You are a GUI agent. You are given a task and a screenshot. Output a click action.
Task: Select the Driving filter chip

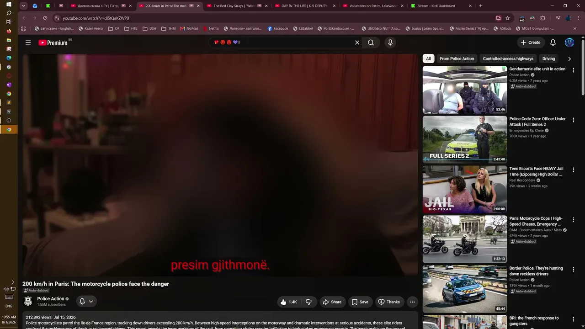point(548,58)
